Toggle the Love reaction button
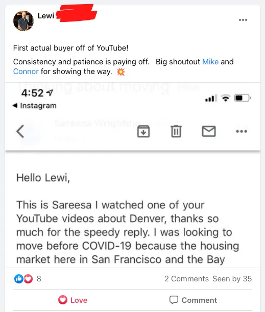 pos(73,300)
